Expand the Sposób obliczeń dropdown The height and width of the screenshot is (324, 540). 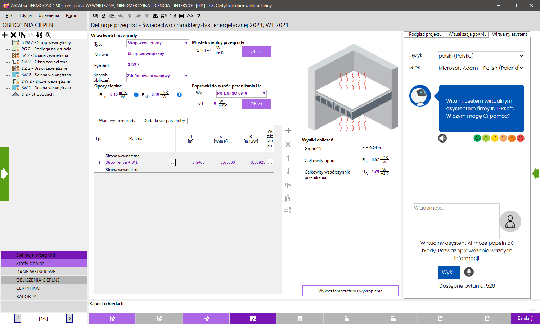click(x=157, y=77)
